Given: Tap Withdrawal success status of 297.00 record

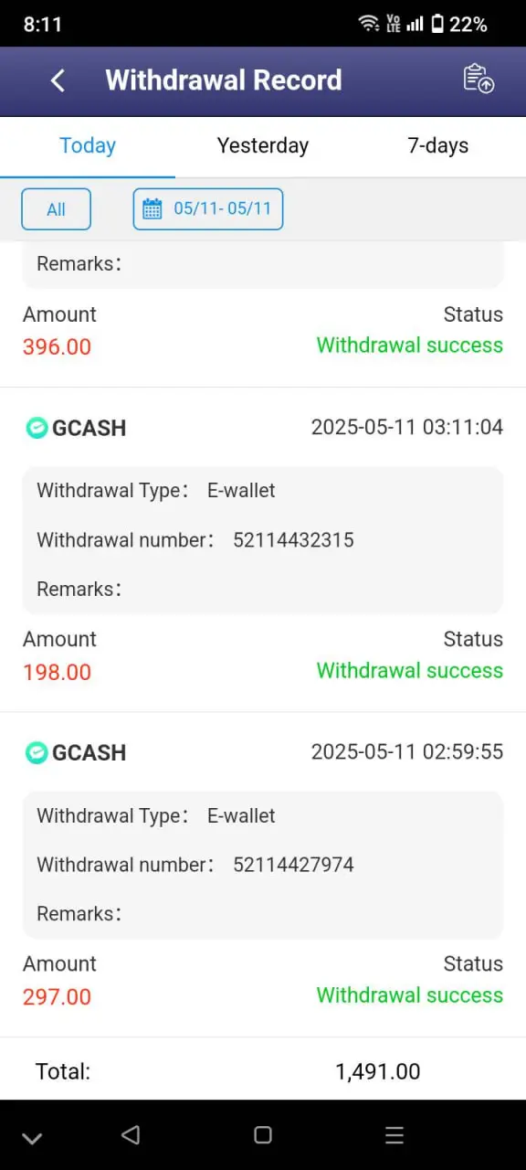Looking at the screenshot, I should pos(409,995).
